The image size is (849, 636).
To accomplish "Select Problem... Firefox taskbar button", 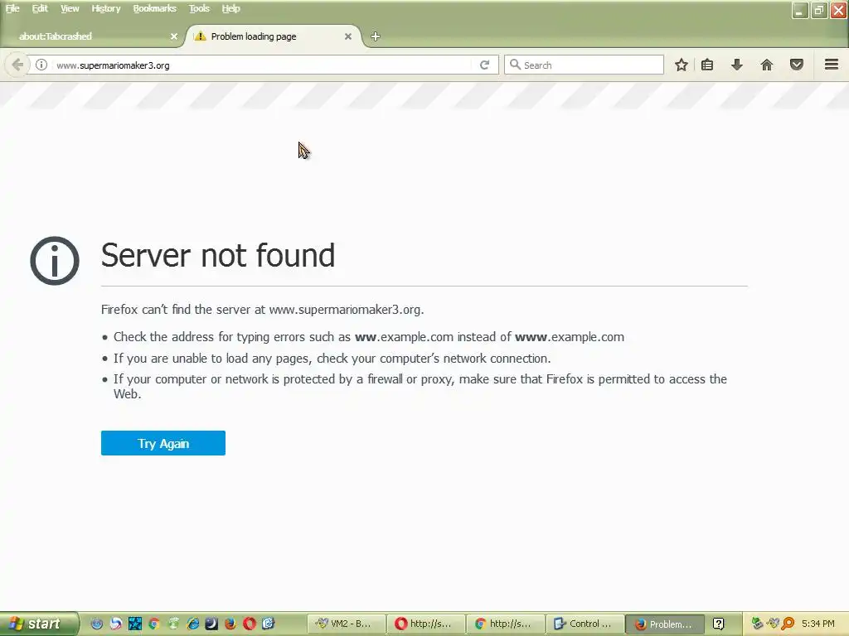I will [665, 624].
